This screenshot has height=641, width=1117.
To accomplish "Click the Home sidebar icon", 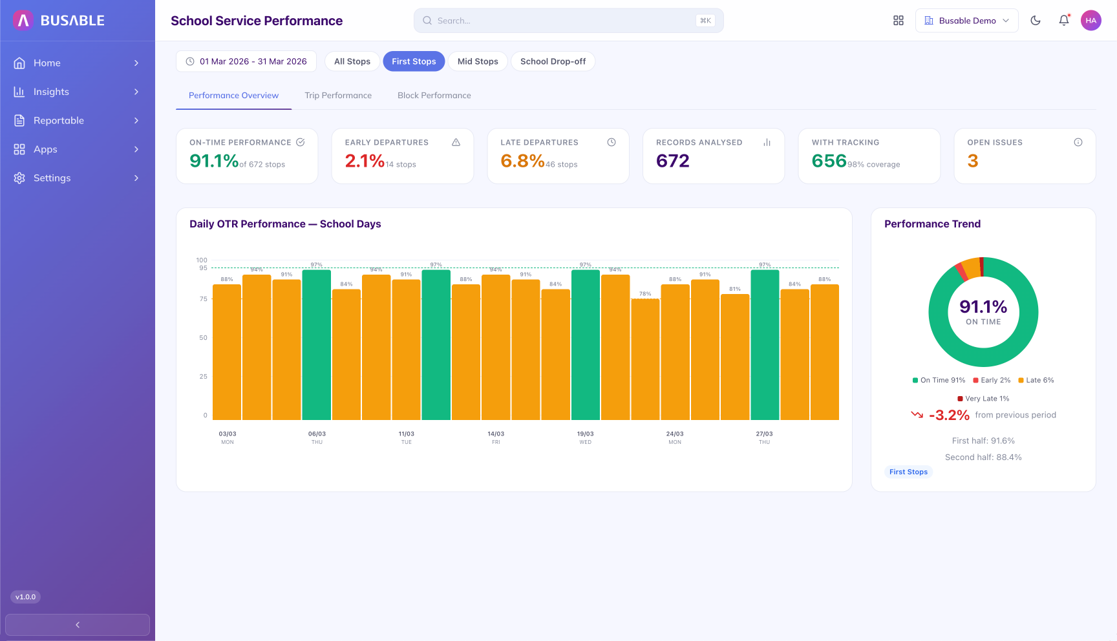I will (x=19, y=63).
